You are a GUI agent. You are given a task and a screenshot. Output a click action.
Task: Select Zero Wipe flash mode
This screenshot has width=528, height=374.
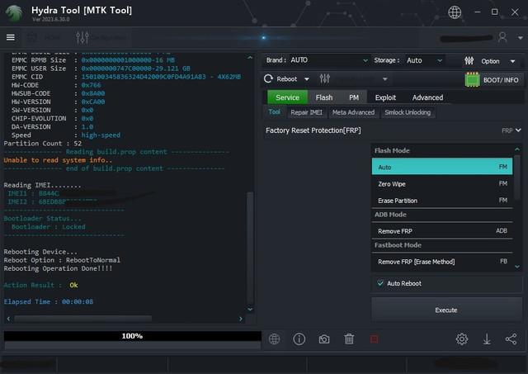tap(442, 184)
